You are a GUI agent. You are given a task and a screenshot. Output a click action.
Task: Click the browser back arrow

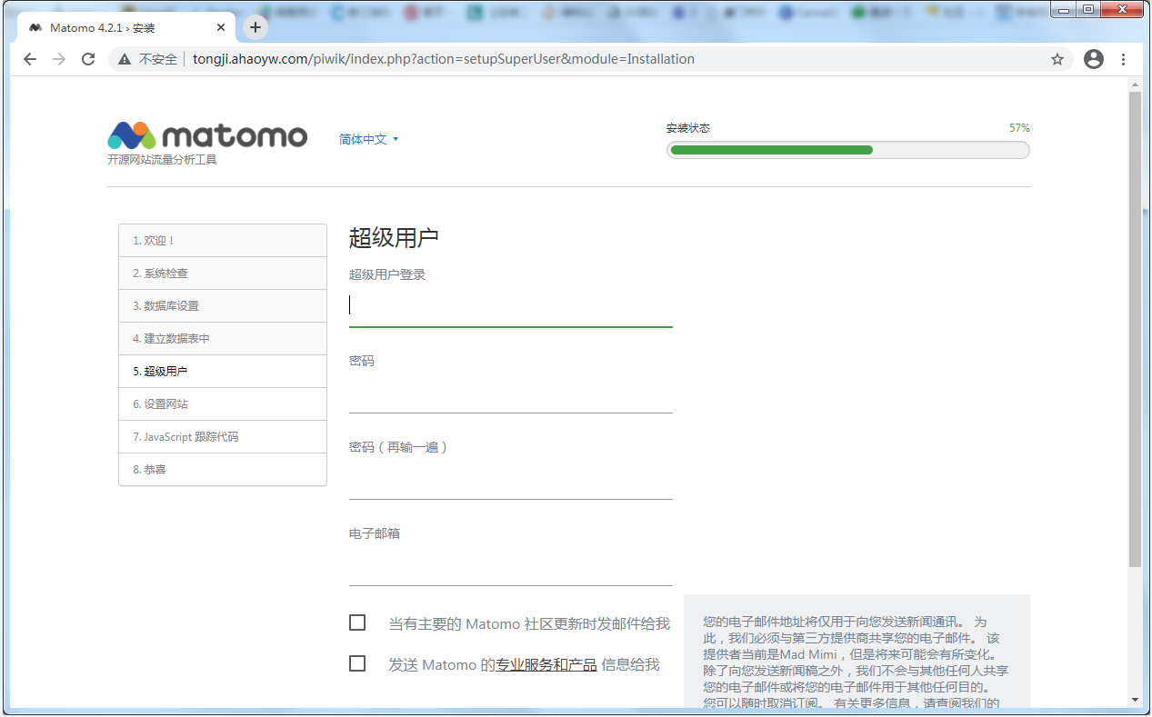point(30,59)
